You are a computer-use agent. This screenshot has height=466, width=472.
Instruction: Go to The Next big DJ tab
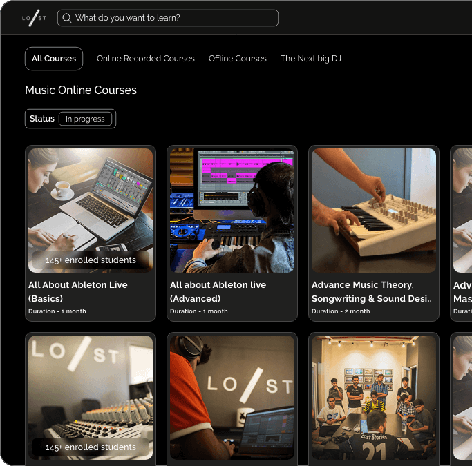coord(311,59)
